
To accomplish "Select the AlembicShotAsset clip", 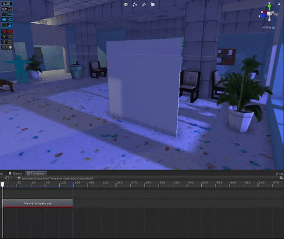I will pos(38,204).
